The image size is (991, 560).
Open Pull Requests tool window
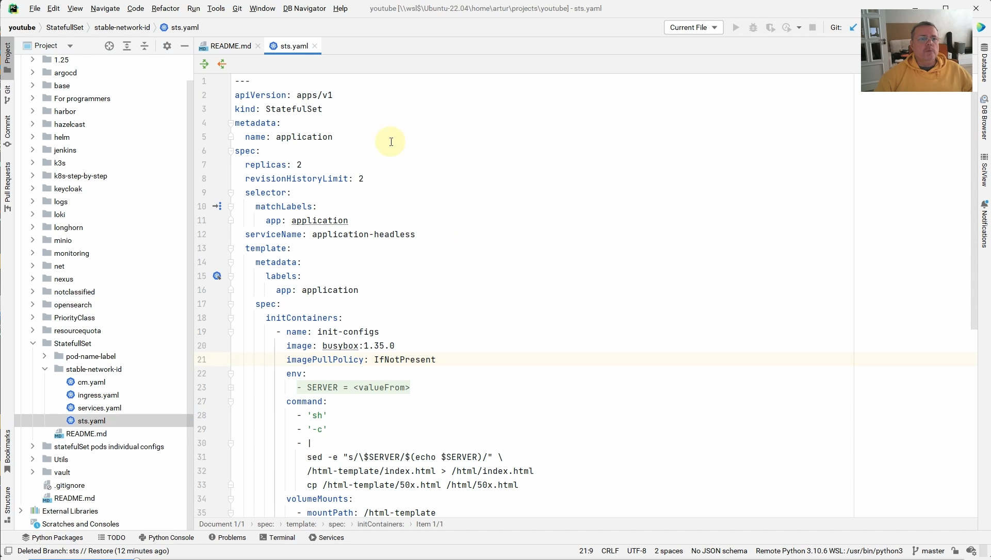click(7, 187)
